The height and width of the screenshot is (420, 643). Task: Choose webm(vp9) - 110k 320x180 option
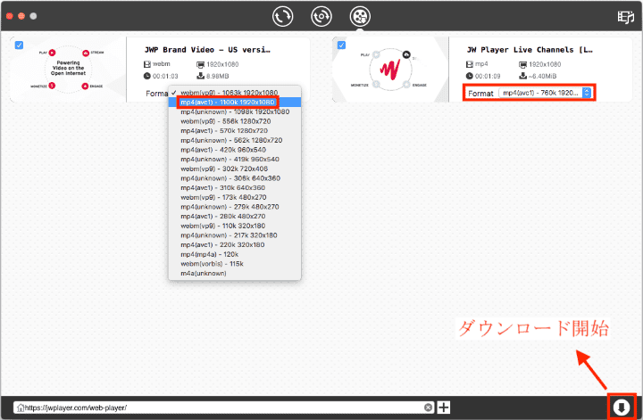(235, 226)
